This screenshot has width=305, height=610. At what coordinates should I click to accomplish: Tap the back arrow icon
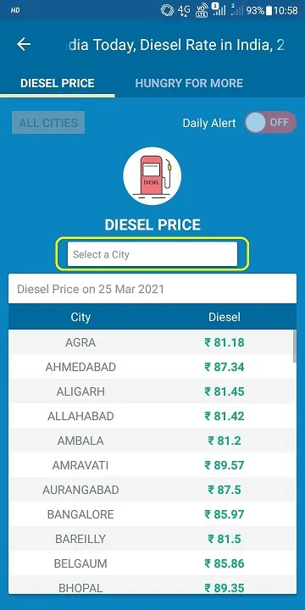pyautogui.click(x=24, y=45)
